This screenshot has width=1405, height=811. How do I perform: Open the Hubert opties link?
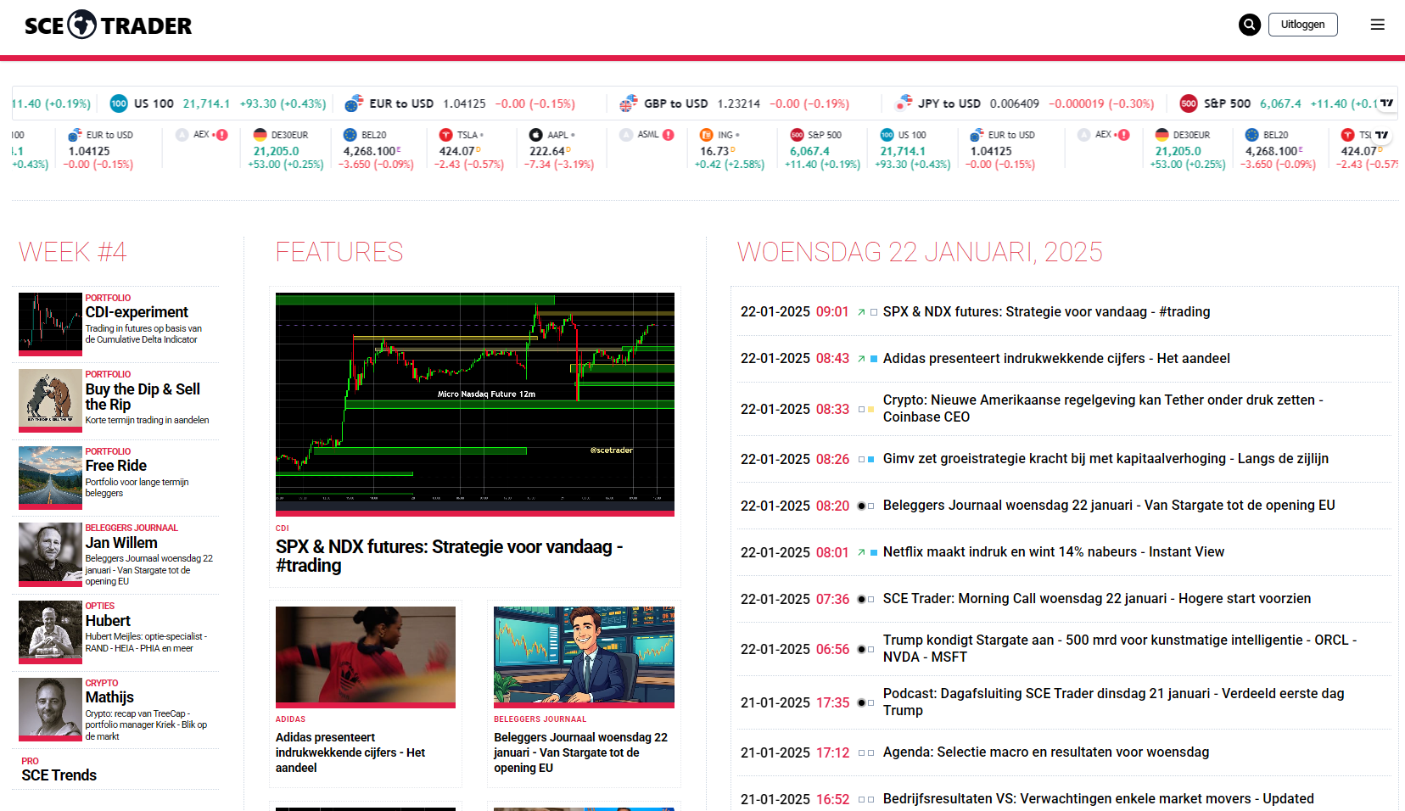coord(108,621)
